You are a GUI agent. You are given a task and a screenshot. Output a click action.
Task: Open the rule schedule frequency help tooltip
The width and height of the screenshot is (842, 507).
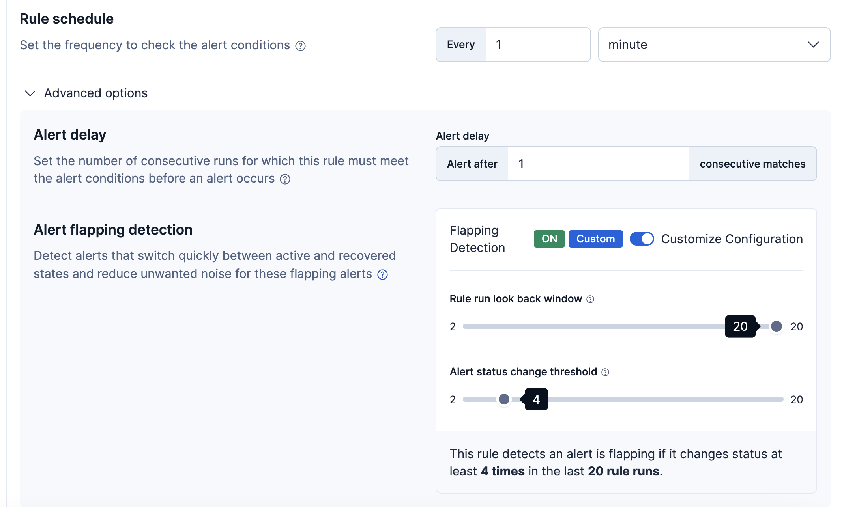point(301,46)
